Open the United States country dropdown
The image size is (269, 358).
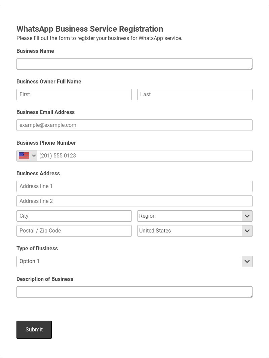(195, 231)
